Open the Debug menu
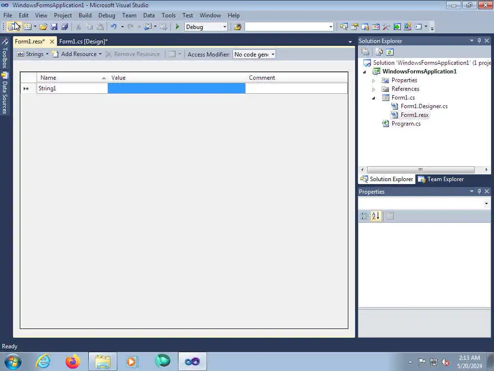This screenshot has width=494, height=371. click(x=107, y=15)
